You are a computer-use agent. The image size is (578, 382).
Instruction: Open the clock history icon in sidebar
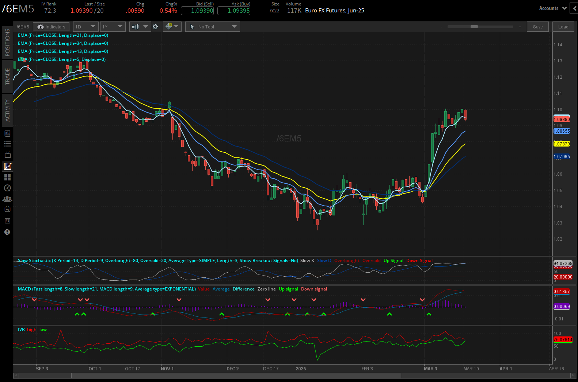pos(7,188)
